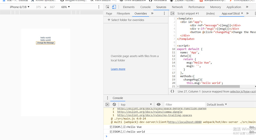
Task: Click the Change the Message button
Action: click(x=45, y=43)
